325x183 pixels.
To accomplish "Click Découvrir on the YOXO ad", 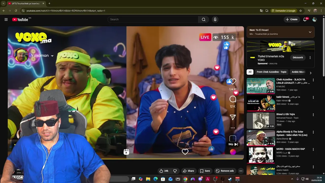I will [x=298, y=58].
